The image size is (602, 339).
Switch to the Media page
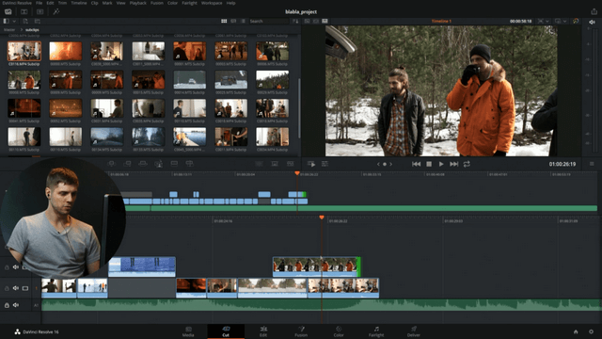pyautogui.click(x=188, y=331)
